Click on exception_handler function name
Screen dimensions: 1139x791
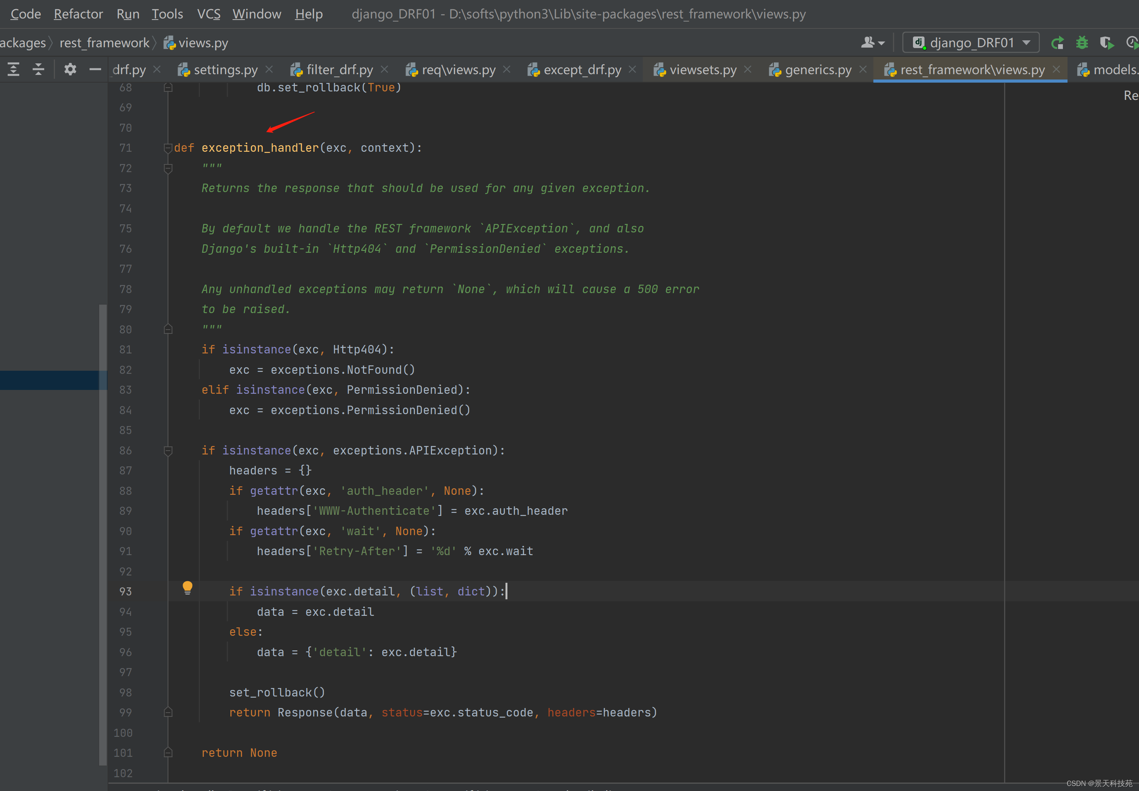point(260,148)
